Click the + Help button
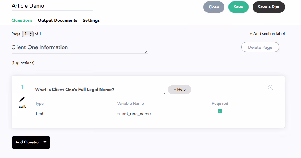 [x=180, y=89]
